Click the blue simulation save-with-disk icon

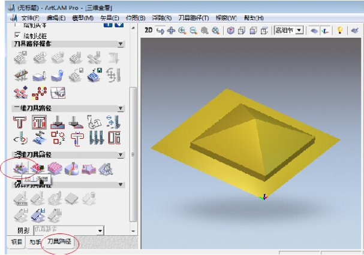click(38, 215)
